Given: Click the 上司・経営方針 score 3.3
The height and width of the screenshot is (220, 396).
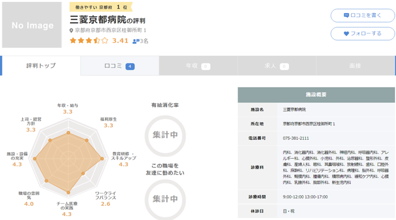Looking at the screenshot, I should (31, 130).
